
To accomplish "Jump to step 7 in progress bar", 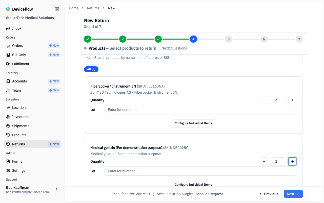I will coord(299,39).
